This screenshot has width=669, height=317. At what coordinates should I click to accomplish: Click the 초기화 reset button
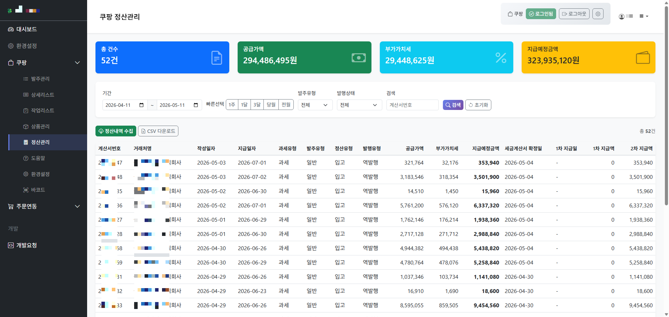click(478, 105)
